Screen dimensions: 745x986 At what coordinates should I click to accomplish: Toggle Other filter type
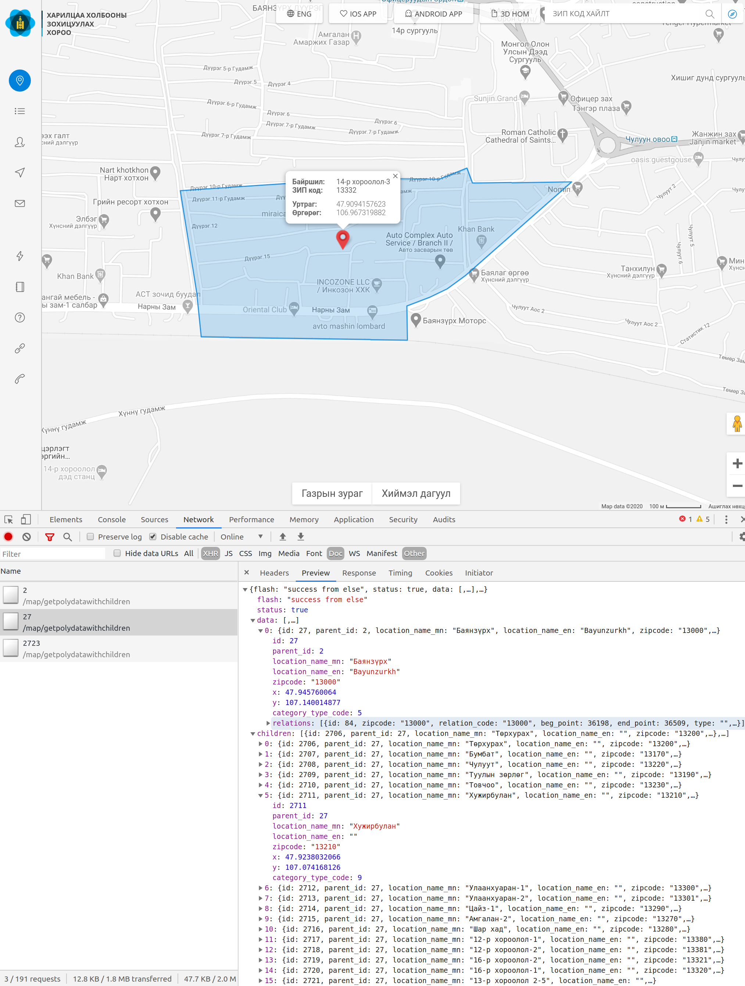(x=414, y=553)
